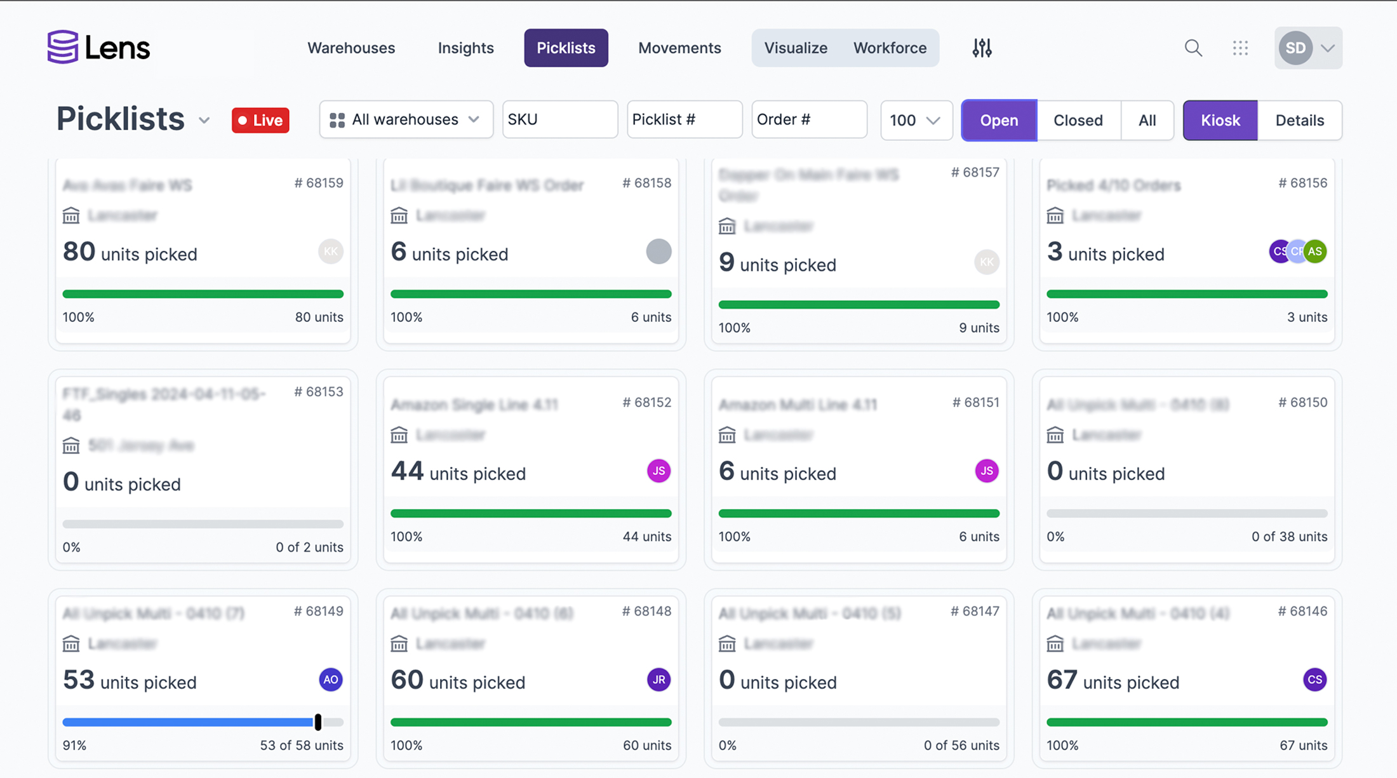Expand the 100 results count dropdown
This screenshot has height=778, width=1397.
[x=916, y=120]
